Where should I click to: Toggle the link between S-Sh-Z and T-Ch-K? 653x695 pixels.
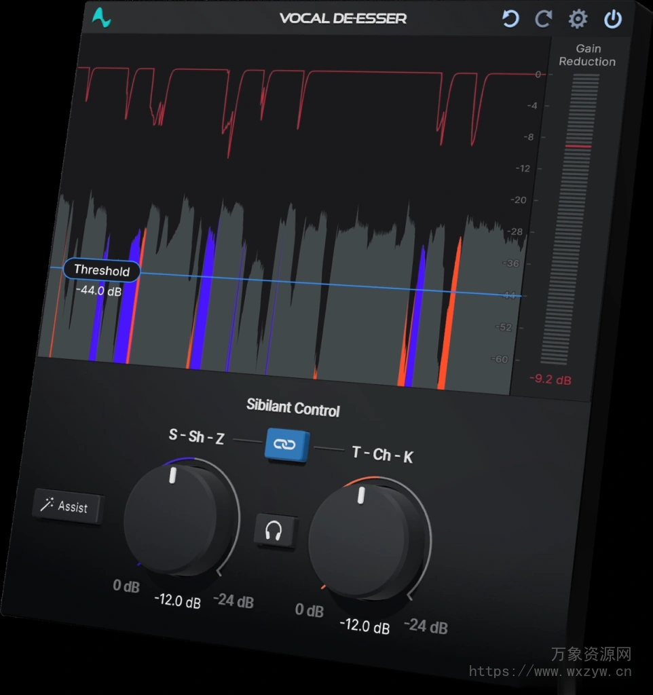point(285,444)
